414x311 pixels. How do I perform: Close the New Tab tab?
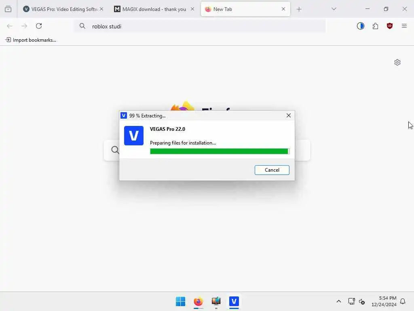(x=283, y=9)
